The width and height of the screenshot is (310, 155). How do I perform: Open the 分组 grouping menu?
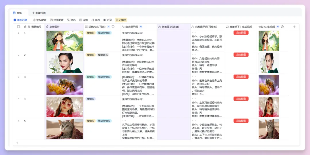(84, 20)
